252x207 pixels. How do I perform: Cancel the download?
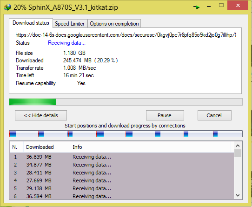click(214, 115)
